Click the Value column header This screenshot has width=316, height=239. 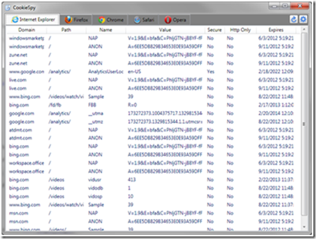[165, 30]
